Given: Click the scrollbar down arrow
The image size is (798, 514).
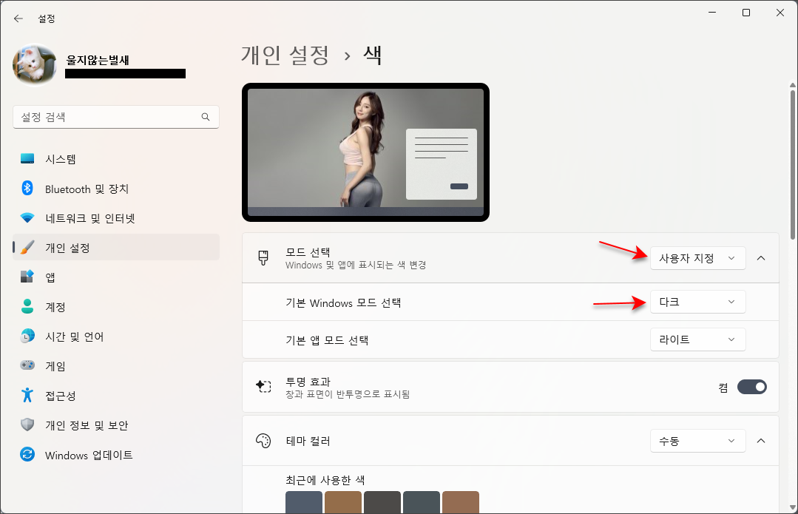Looking at the screenshot, I should click(793, 507).
